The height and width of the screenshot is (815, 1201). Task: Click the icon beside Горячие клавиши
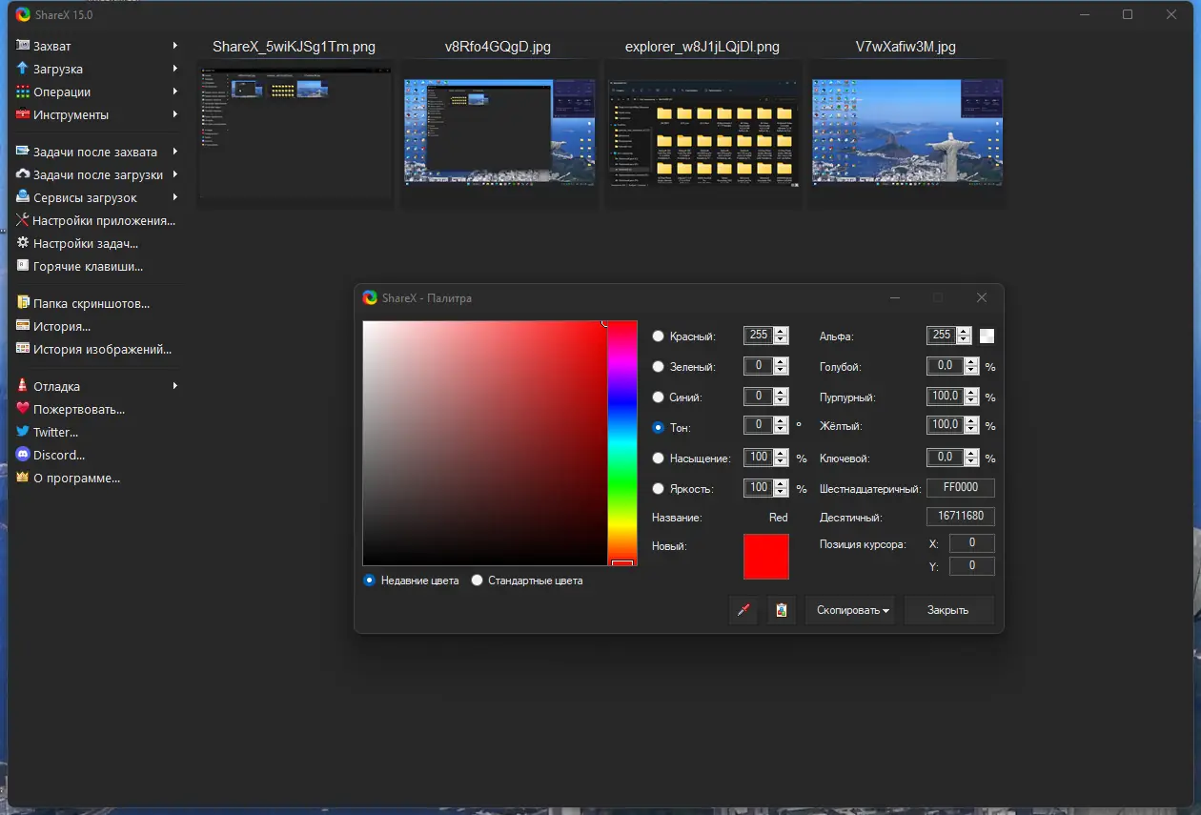click(x=23, y=266)
